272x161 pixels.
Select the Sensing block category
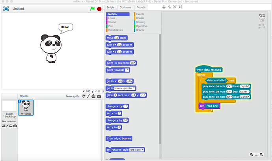pyautogui.click(x=141, y=22)
